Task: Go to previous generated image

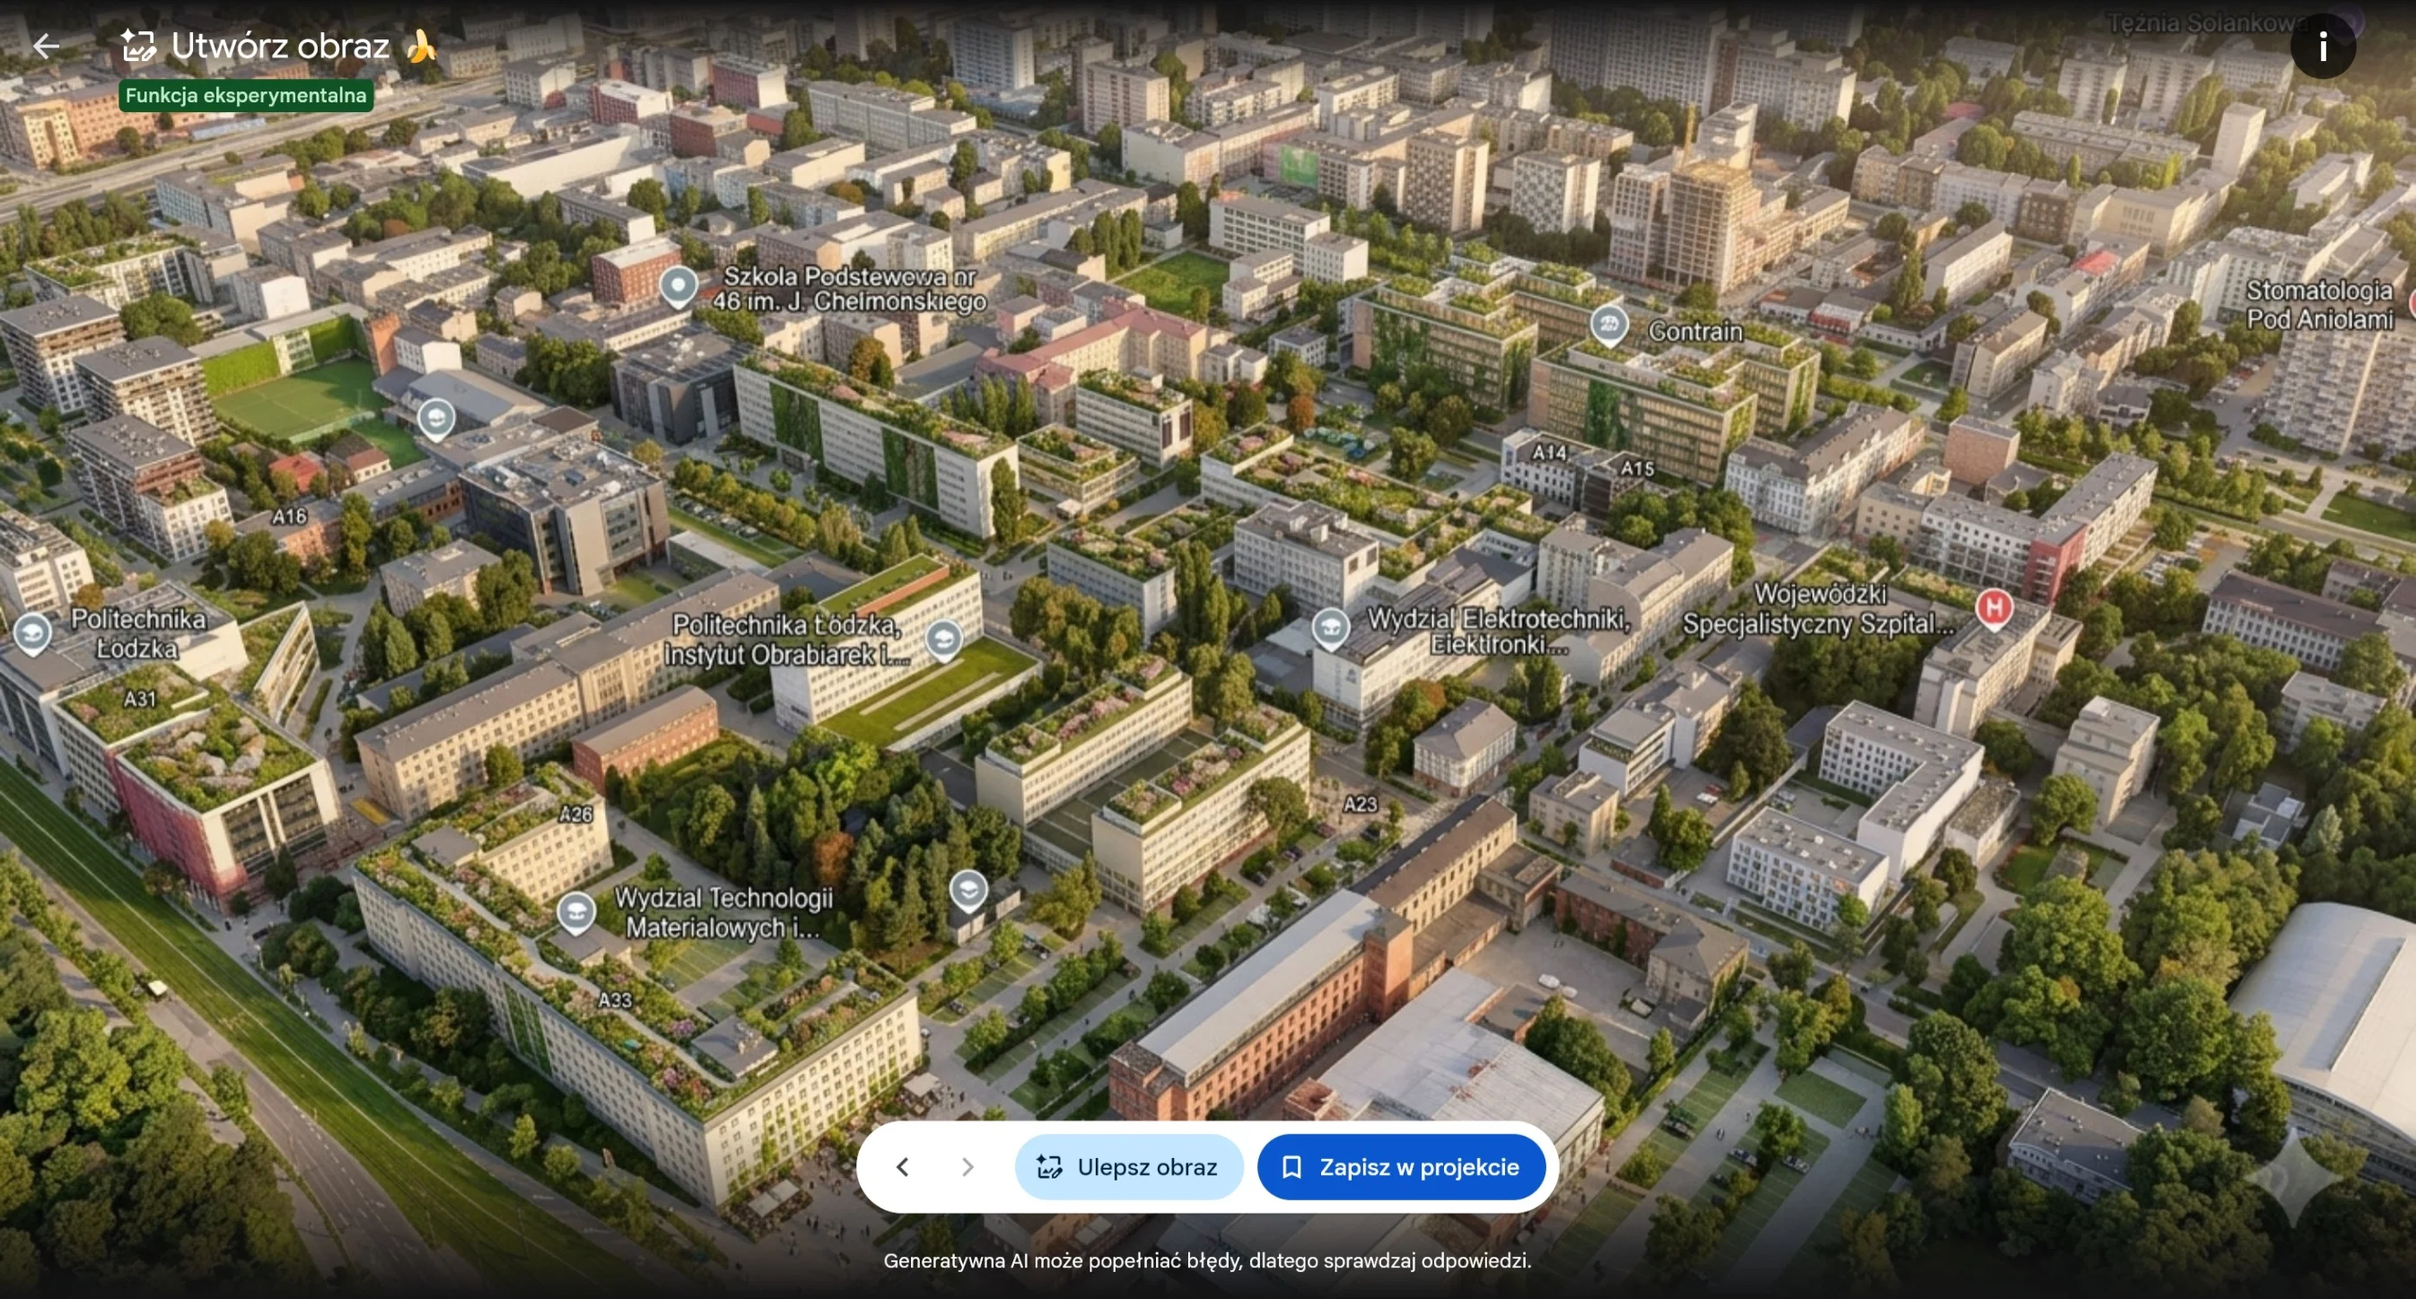Action: tap(902, 1167)
